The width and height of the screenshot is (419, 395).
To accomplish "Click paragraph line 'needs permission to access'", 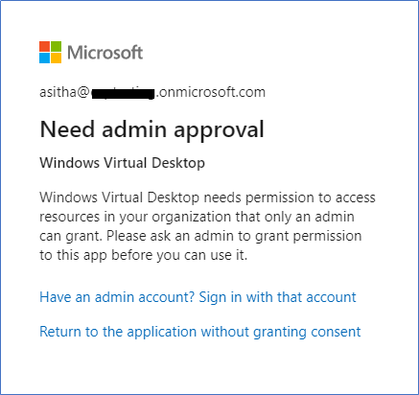I will click(x=290, y=197).
